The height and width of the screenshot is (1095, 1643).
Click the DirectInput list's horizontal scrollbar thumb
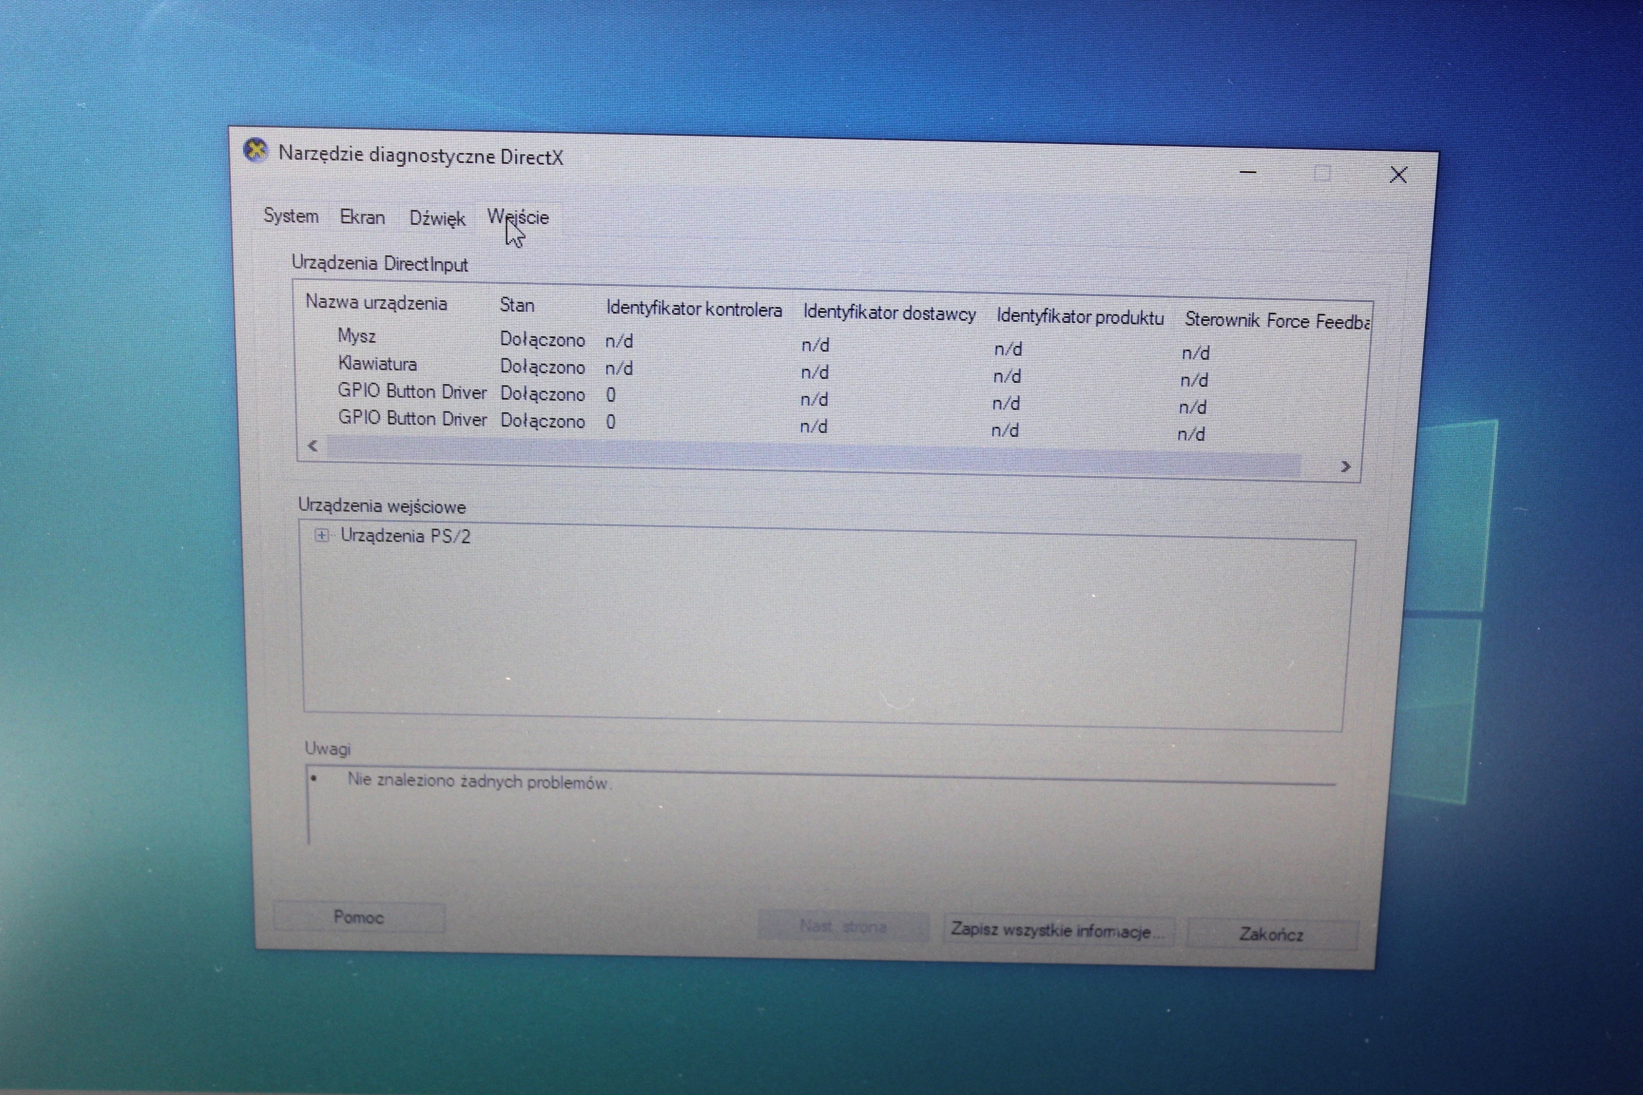click(x=813, y=455)
